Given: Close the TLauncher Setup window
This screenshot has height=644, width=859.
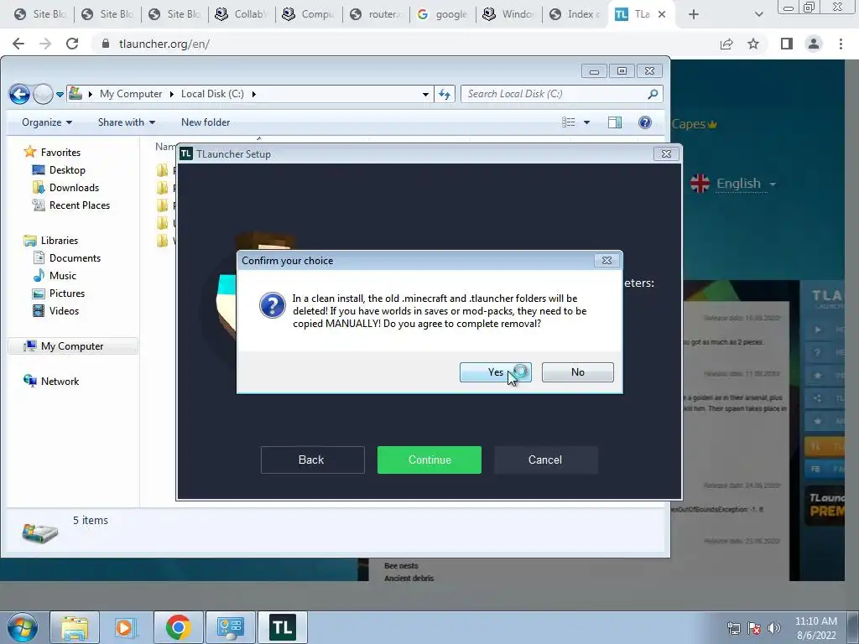Looking at the screenshot, I should pyautogui.click(x=666, y=154).
